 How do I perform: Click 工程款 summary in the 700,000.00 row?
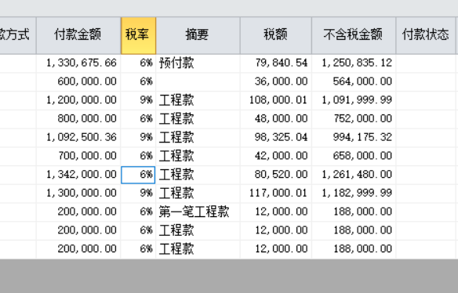tap(198, 156)
